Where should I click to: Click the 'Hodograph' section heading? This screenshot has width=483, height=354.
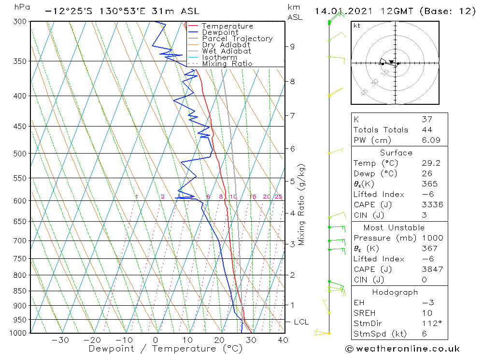pos(395,292)
